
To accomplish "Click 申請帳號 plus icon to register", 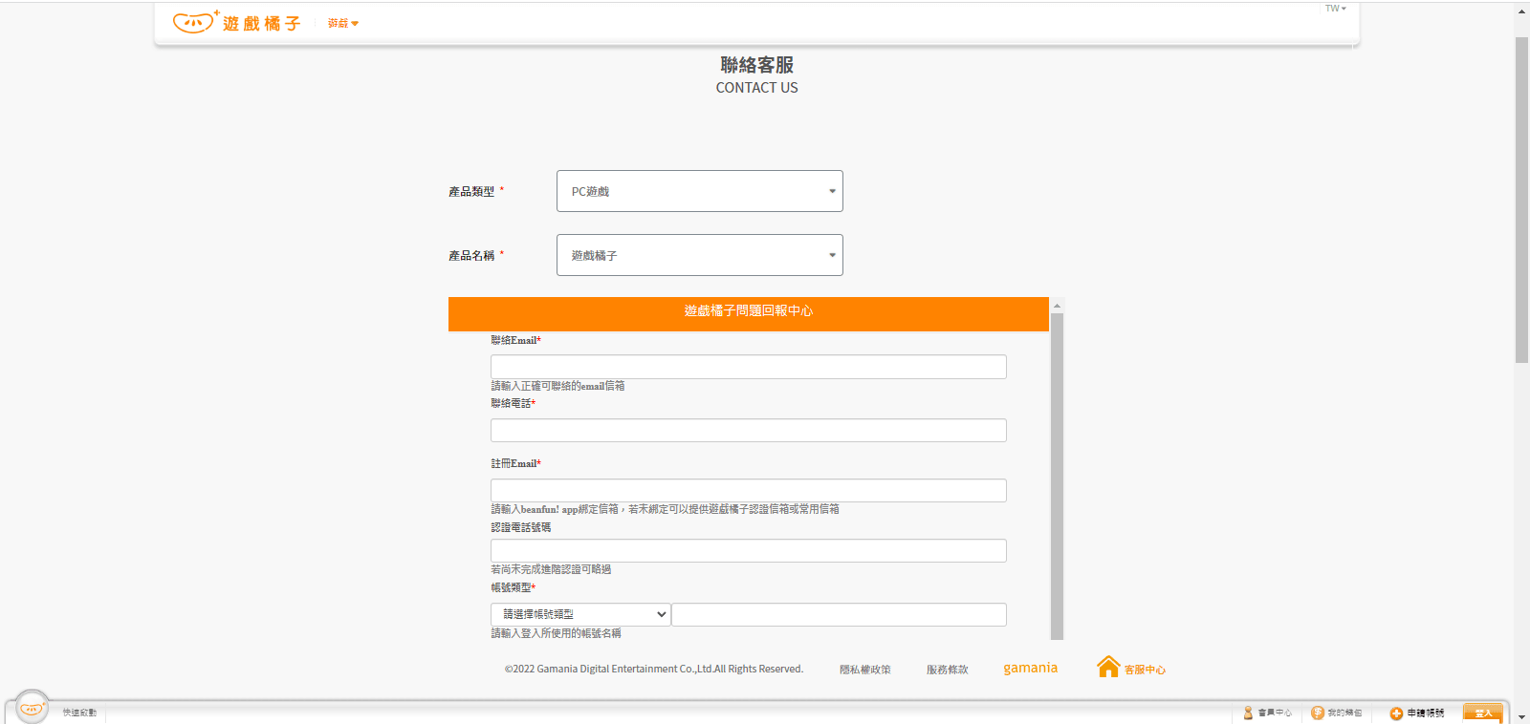I will tap(1396, 713).
